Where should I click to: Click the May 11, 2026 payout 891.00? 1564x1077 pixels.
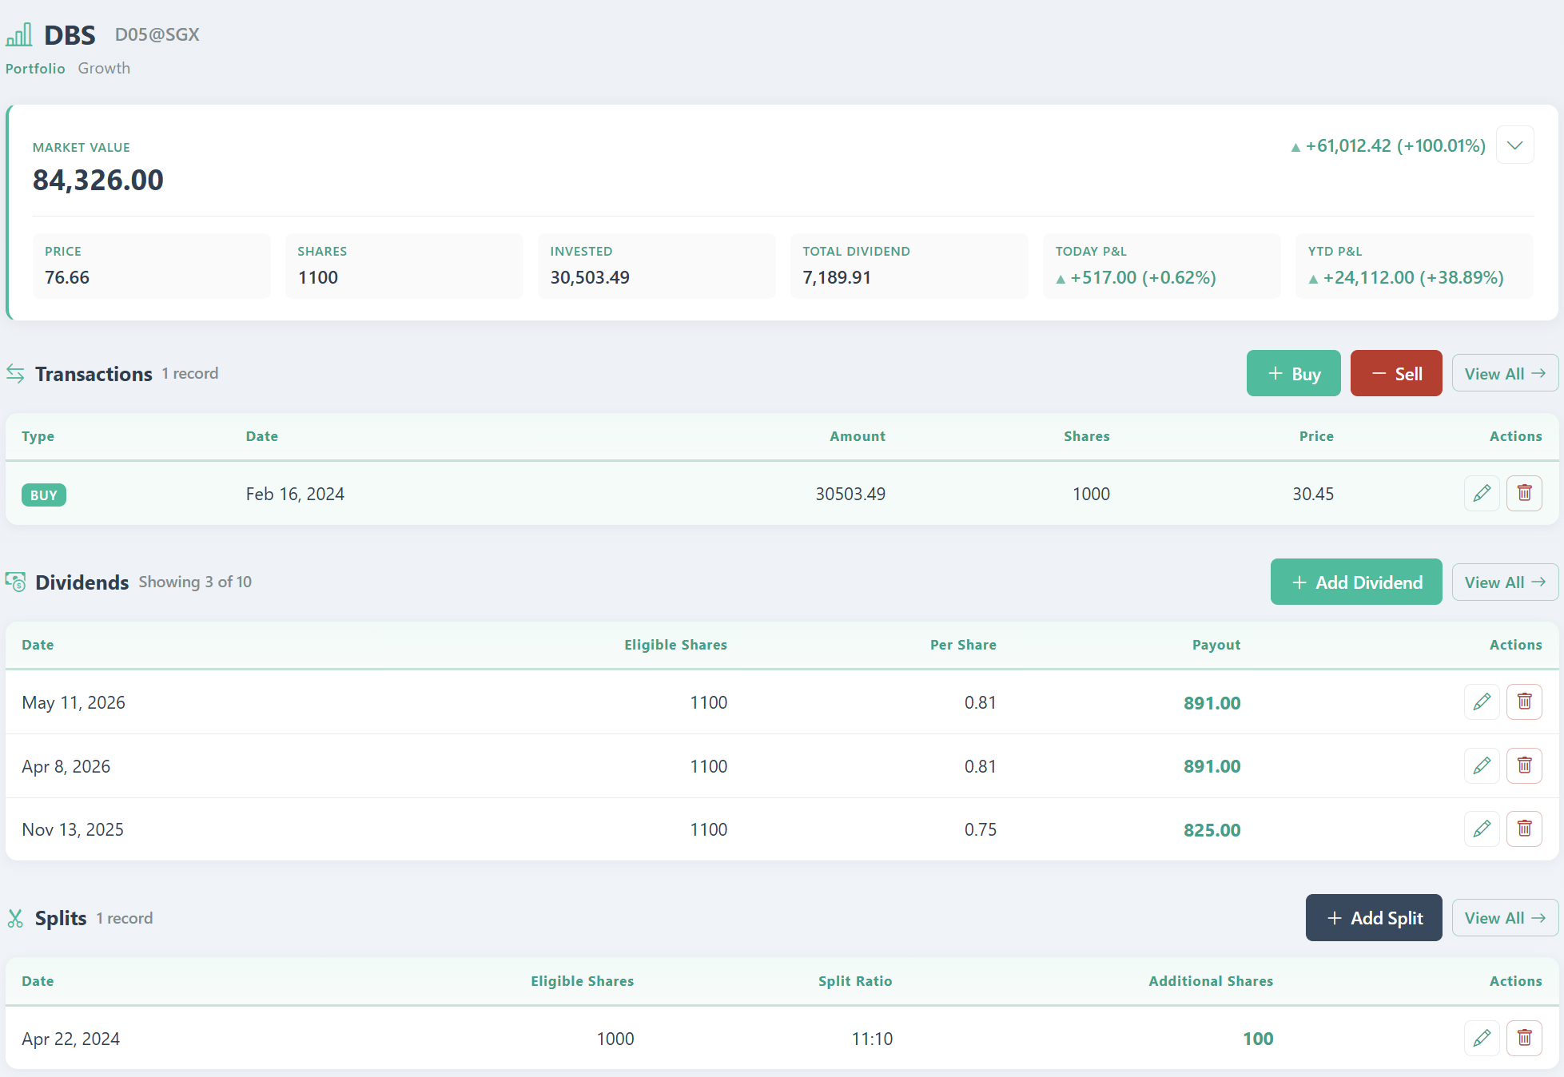(x=1212, y=703)
